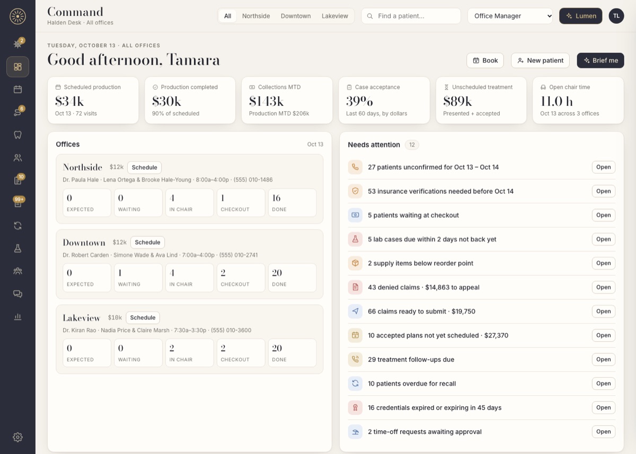Click the document icon beside denied claims
This screenshot has height=454, width=636.
[x=355, y=287]
